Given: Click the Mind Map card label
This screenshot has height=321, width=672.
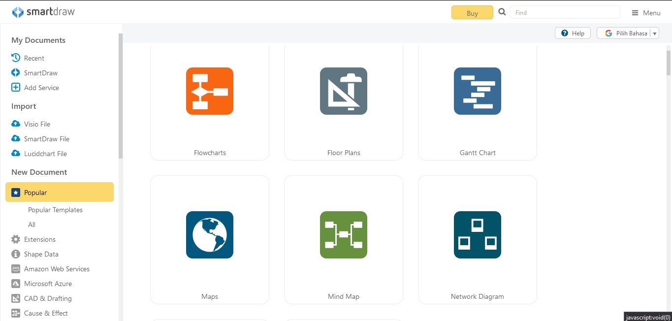Looking at the screenshot, I should coord(344,296).
